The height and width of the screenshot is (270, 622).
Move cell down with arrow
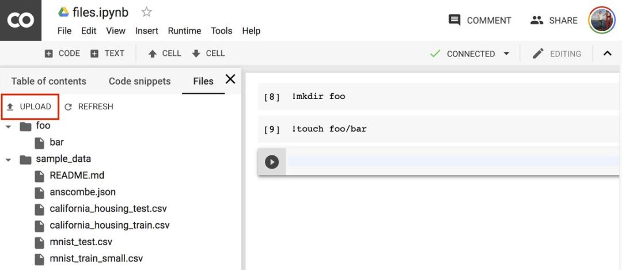(208, 54)
